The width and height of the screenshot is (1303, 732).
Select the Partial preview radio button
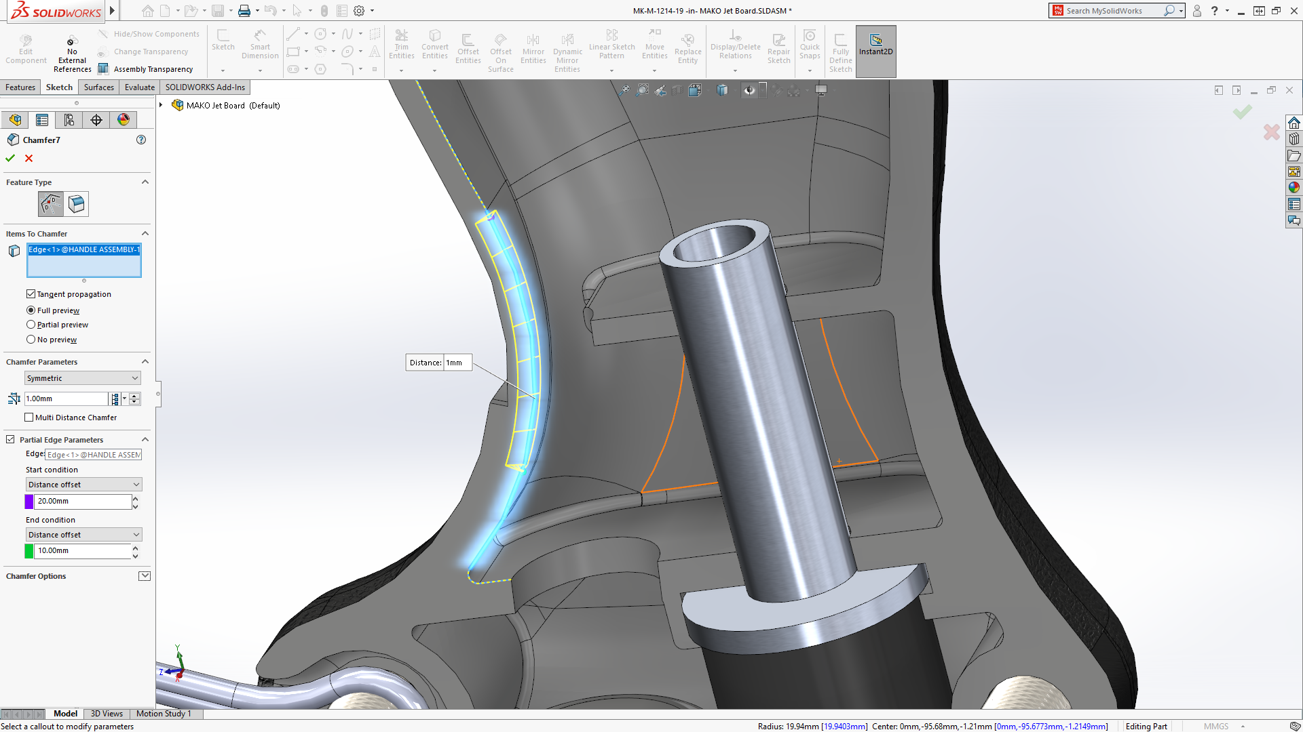point(31,324)
